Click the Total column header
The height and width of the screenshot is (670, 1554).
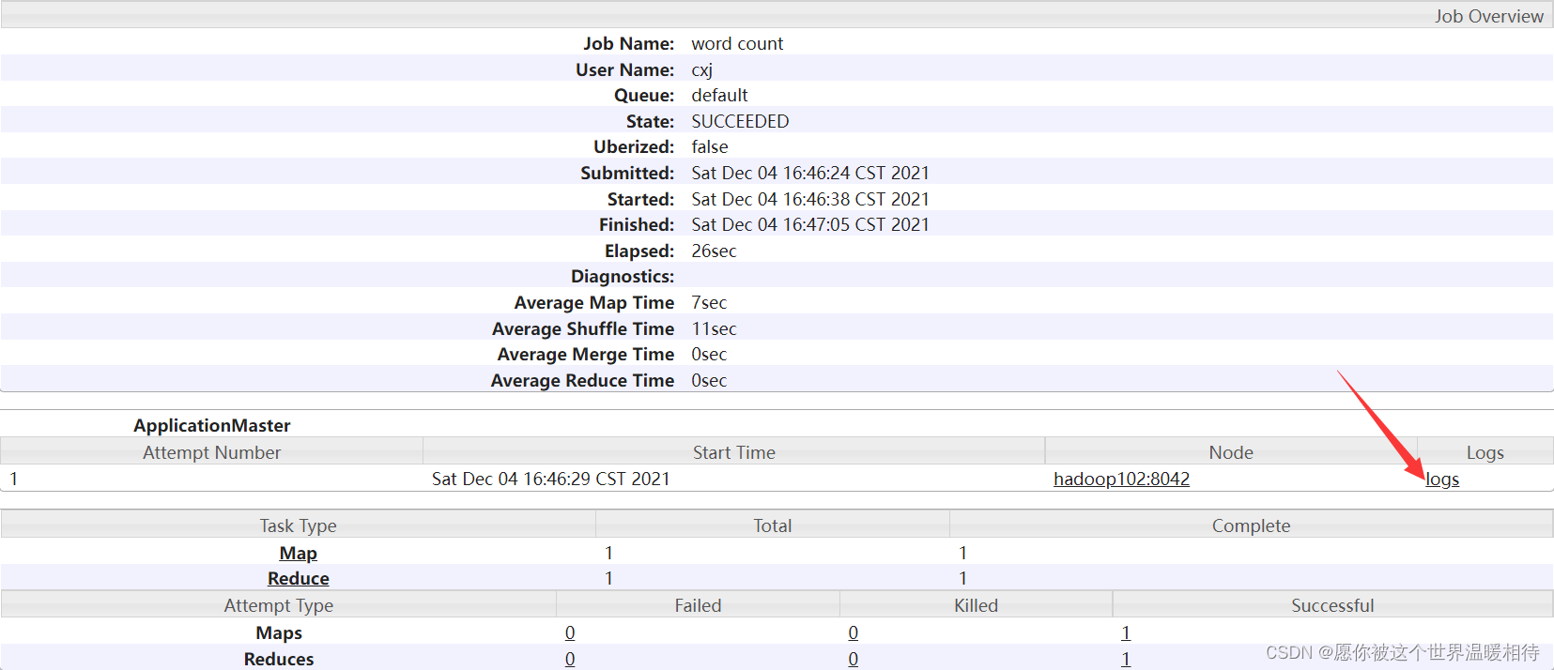click(x=773, y=526)
